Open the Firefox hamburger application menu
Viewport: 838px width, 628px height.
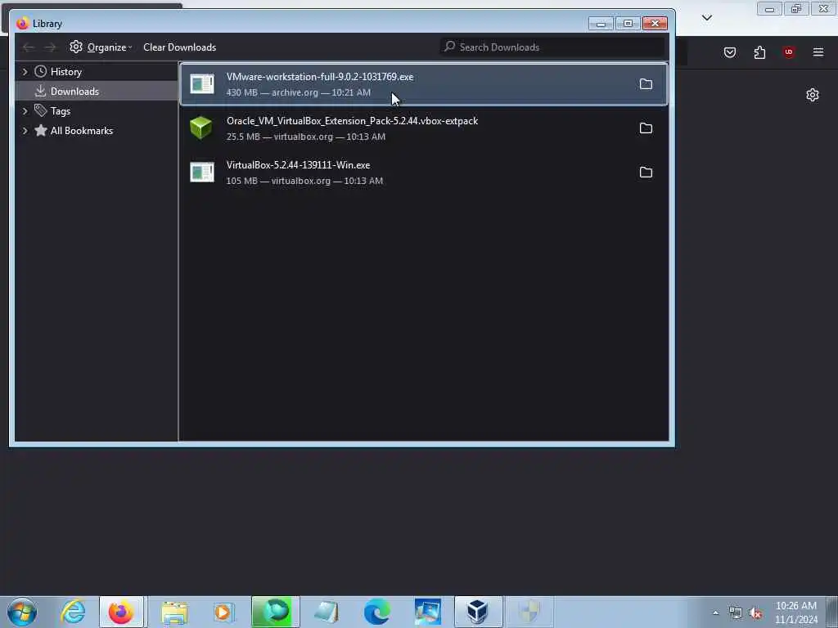pos(818,52)
